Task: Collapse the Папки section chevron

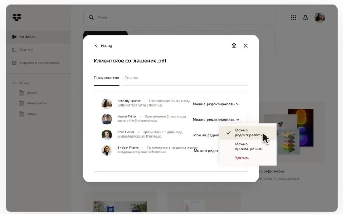Action: click(x=14, y=83)
